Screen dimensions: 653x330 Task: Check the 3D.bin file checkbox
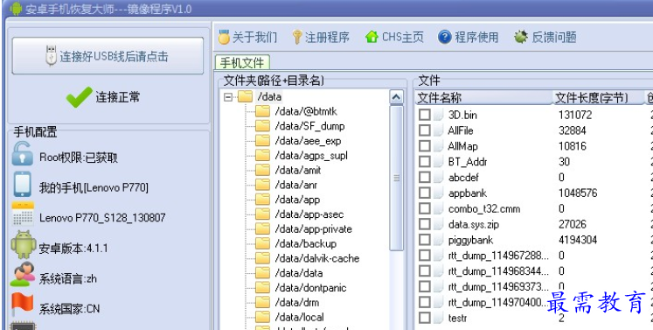click(424, 115)
